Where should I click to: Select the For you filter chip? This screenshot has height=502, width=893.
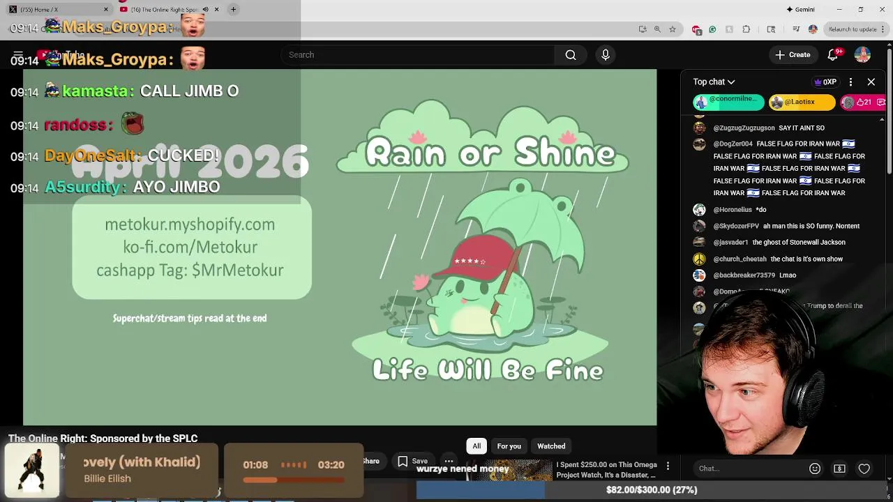coord(509,446)
